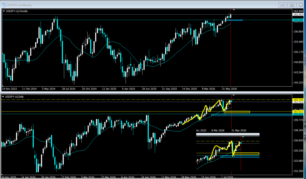Screen dimensions: 306x179
Task: Click the white 162.403 current price tag on the Weekly scale
Action: coord(298,15)
